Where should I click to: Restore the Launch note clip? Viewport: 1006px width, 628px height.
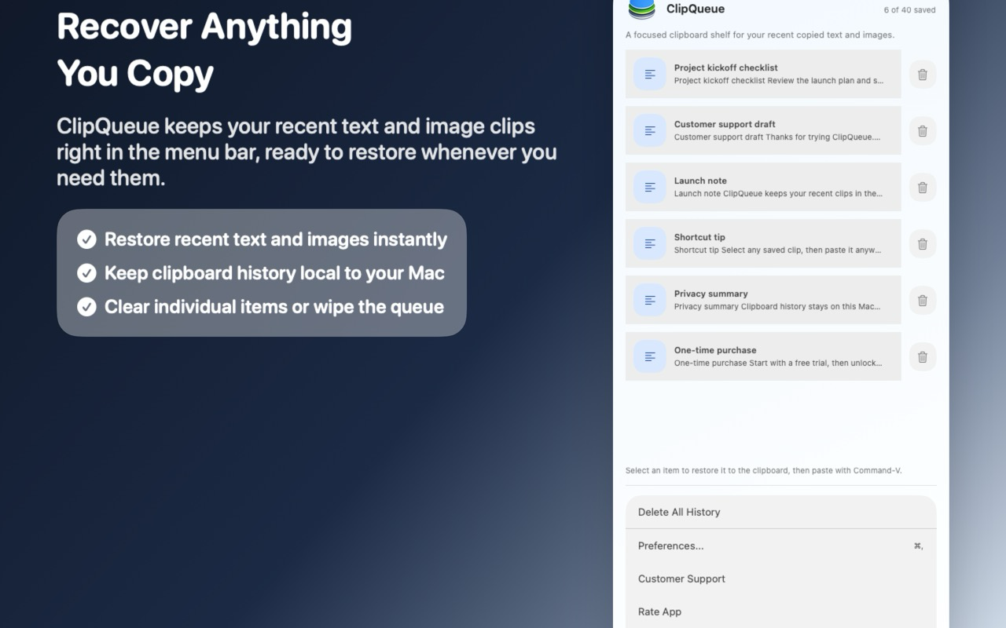(763, 188)
